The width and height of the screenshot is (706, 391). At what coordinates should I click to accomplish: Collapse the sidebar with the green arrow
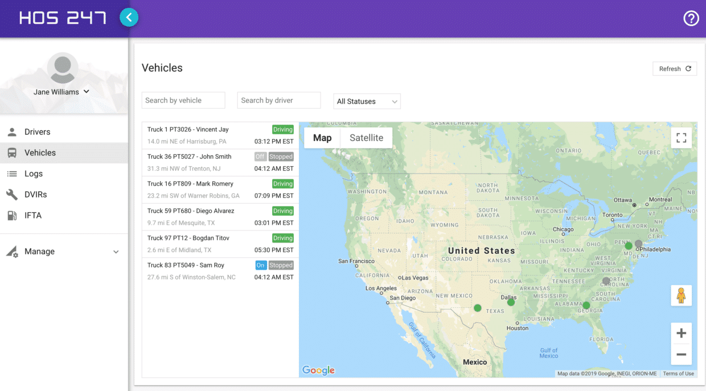coord(129,18)
